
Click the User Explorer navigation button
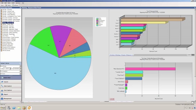[x=11, y=90]
